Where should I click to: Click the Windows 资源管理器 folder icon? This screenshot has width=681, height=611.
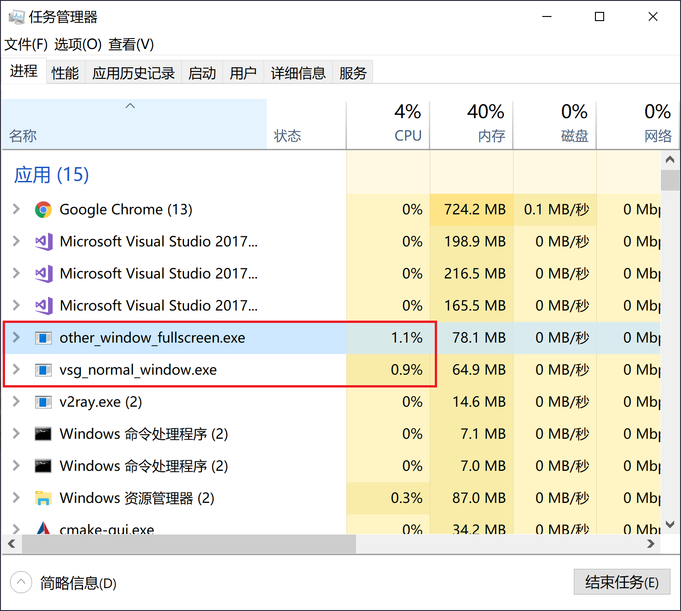click(x=43, y=498)
